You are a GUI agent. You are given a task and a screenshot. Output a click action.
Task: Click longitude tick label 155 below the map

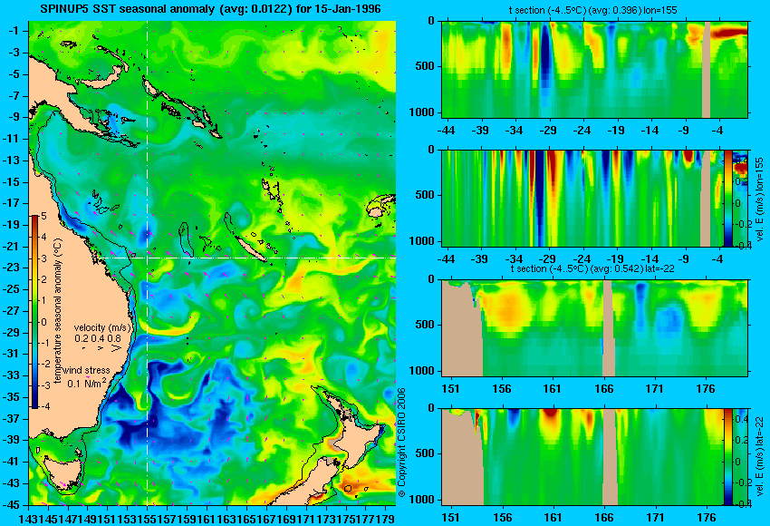tap(147, 518)
